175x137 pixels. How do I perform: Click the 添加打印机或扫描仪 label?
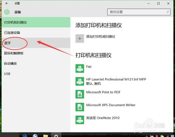(101, 37)
